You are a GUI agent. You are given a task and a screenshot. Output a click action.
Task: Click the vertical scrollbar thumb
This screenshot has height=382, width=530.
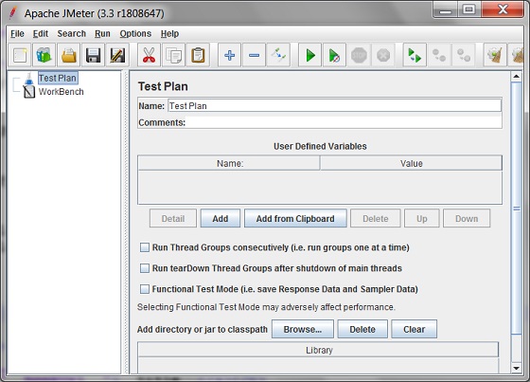517,209
